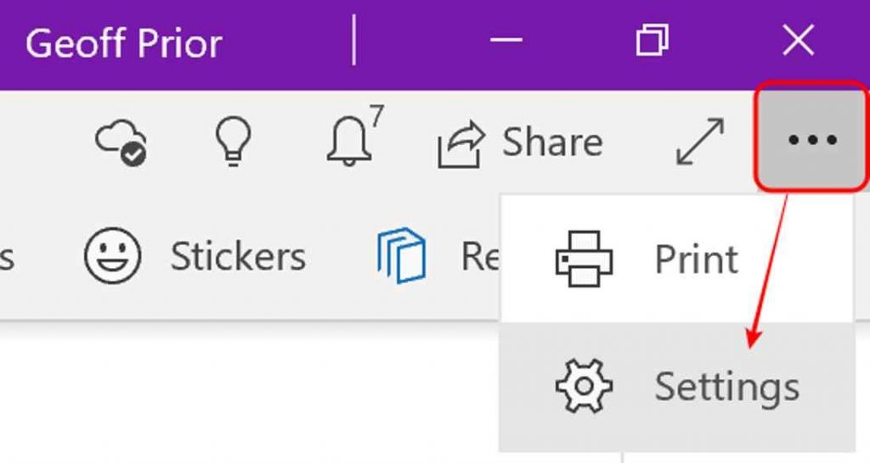Choose Settings in the dropdown menu
Viewport: 870px width, 463px height.
coord(677,387)
